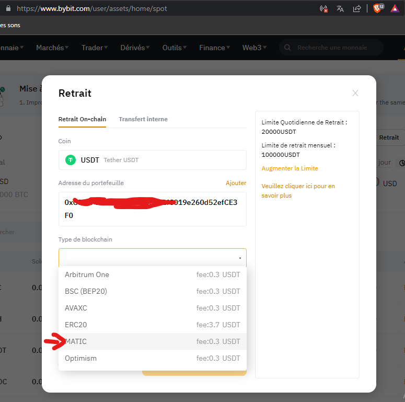Click the wallet address input field
The width and height of the screenshot is (405, 402).
(x=152, y=209)
